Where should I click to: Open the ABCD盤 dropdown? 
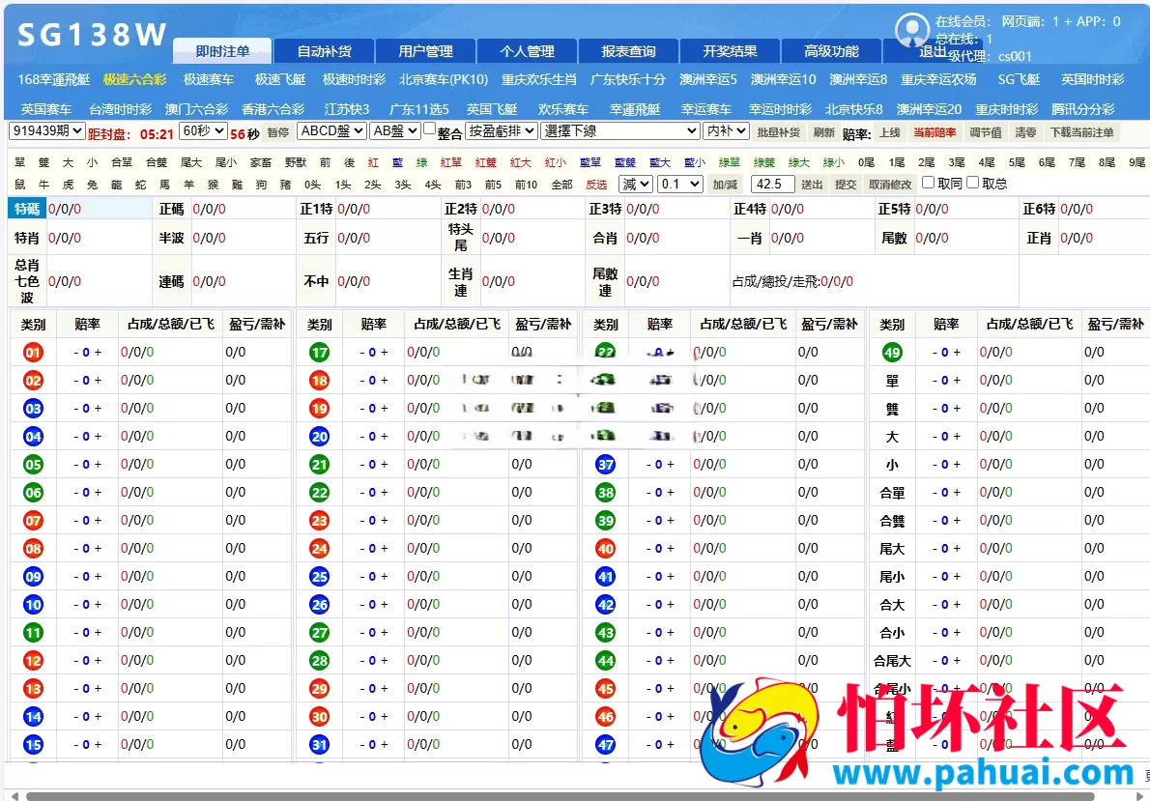pyautogui.click(x=331, y=130)
